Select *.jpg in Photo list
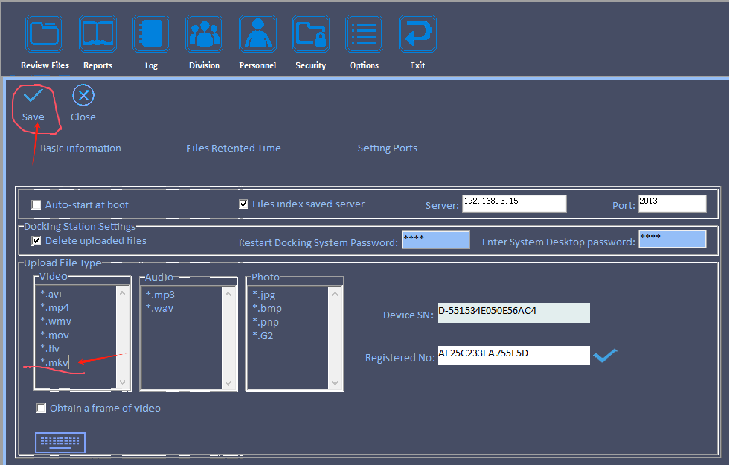The width and height of the screenshot is (729, 465). tap(264, 295)
